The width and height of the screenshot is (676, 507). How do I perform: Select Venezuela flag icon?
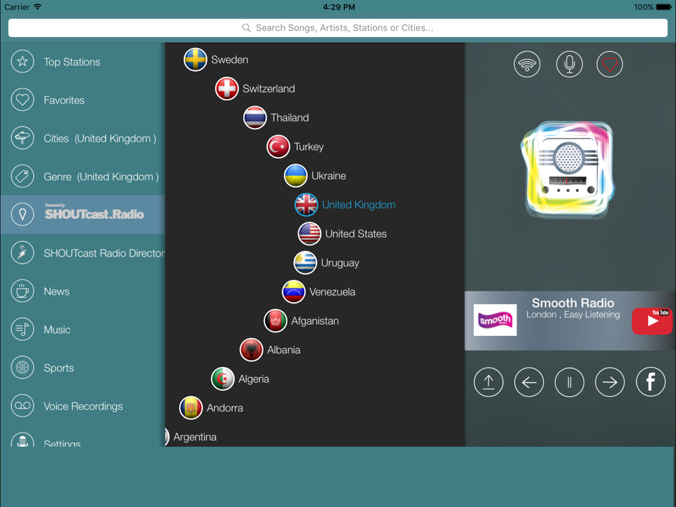coord(293,292)
